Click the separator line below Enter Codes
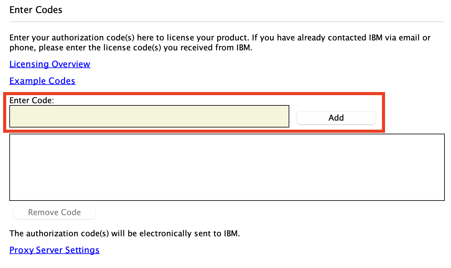This screenshot has width=451, height=268. pyautogui.click(x=226, y=22)
